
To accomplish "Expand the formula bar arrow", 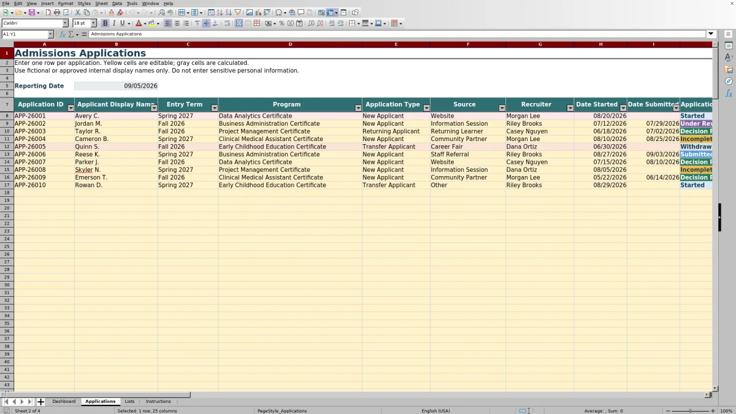I will (711, 34).
